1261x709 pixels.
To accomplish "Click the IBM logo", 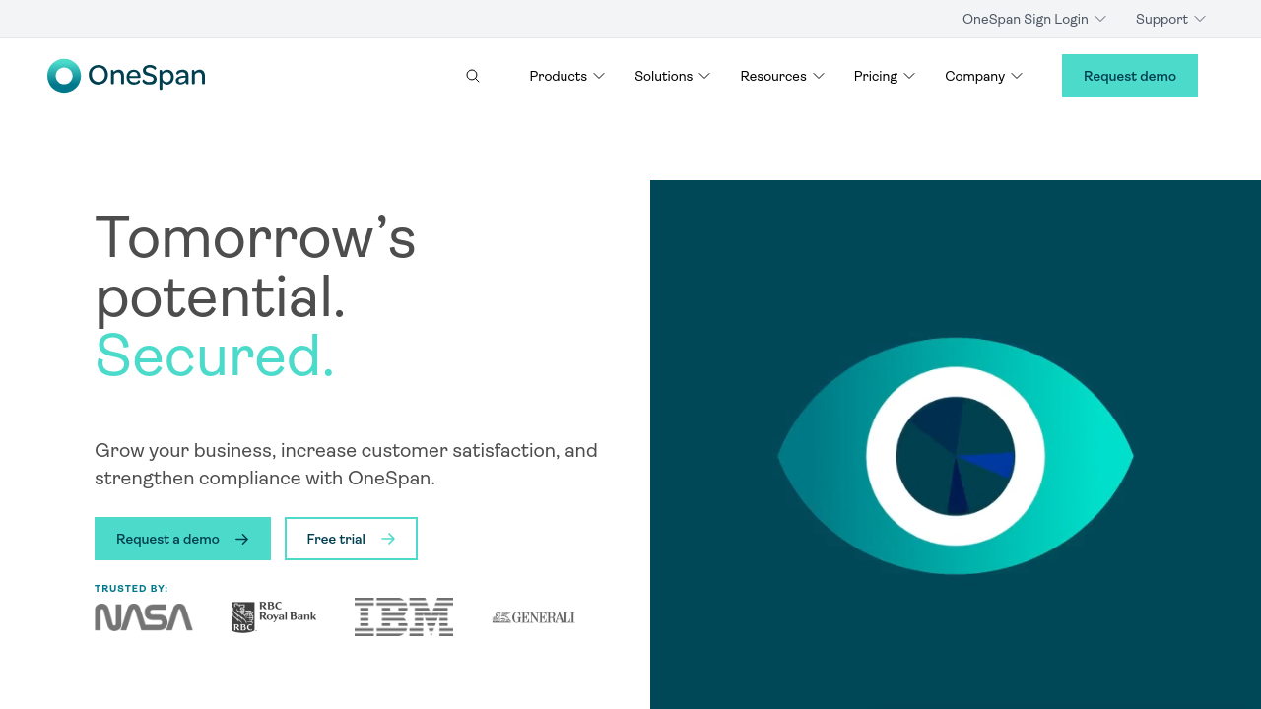I will tap(404, 617).
